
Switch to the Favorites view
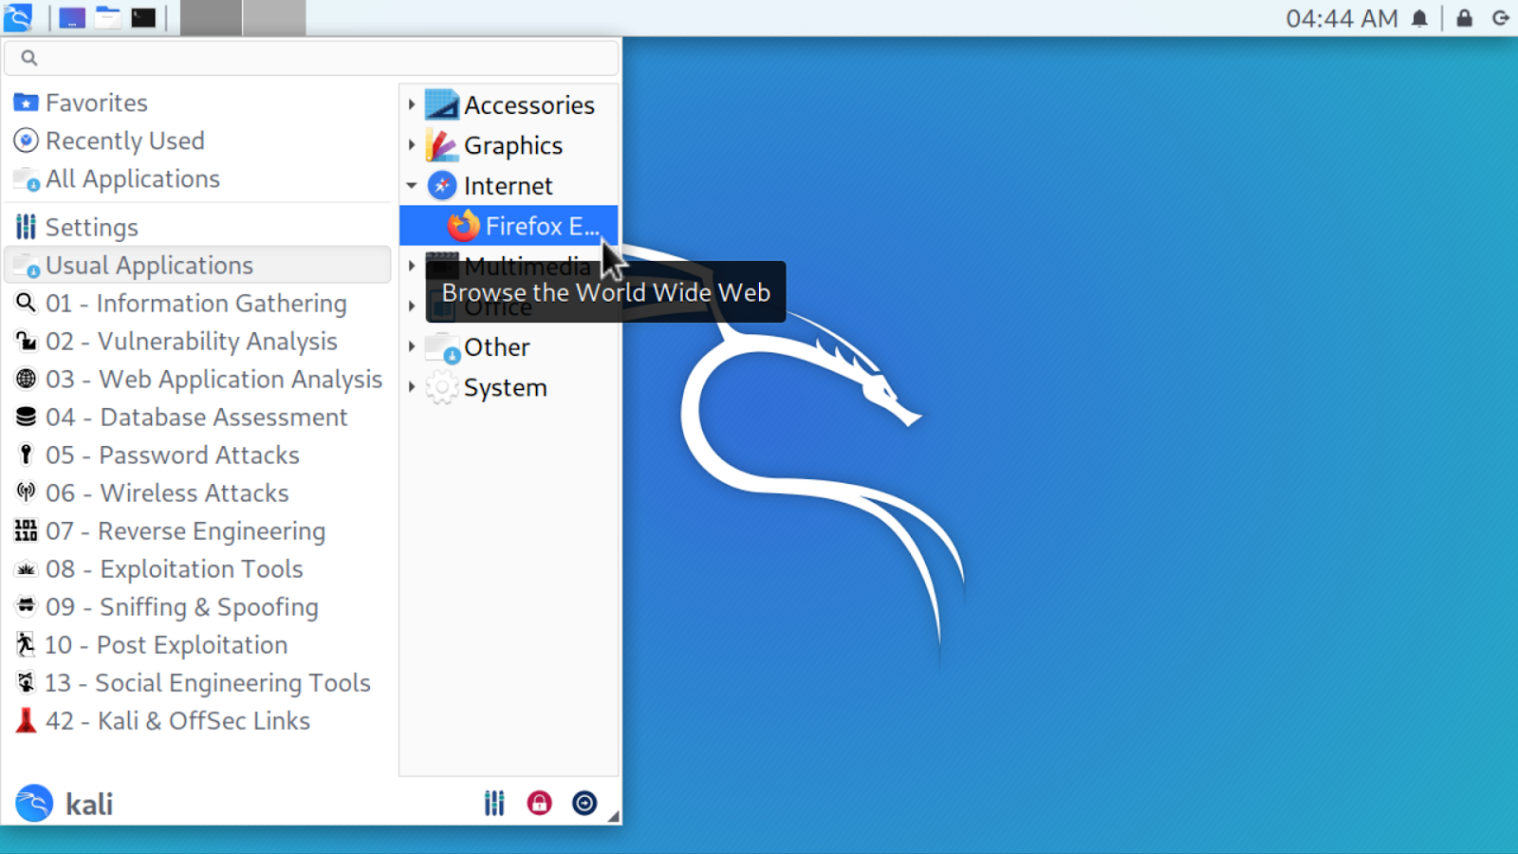[x=96, y=102]
